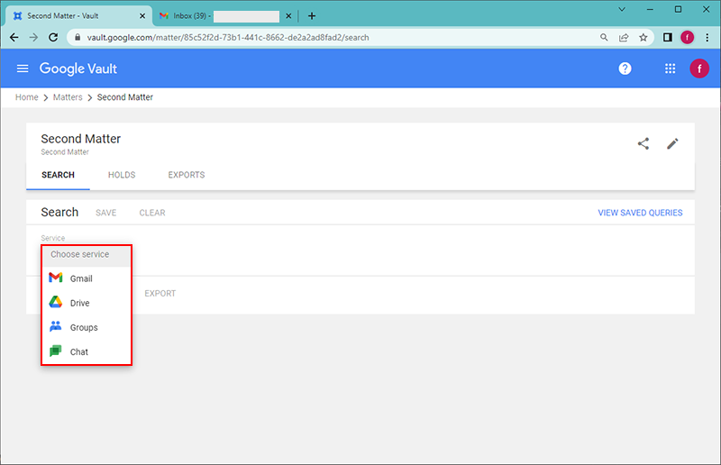Switch to the EXPORTS tab

tap(187, 175)
